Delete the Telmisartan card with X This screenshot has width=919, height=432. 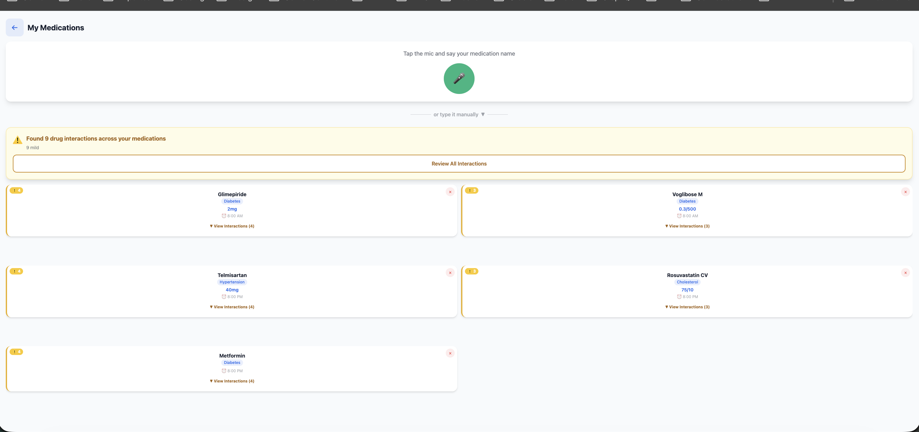(x=450, y=273)
